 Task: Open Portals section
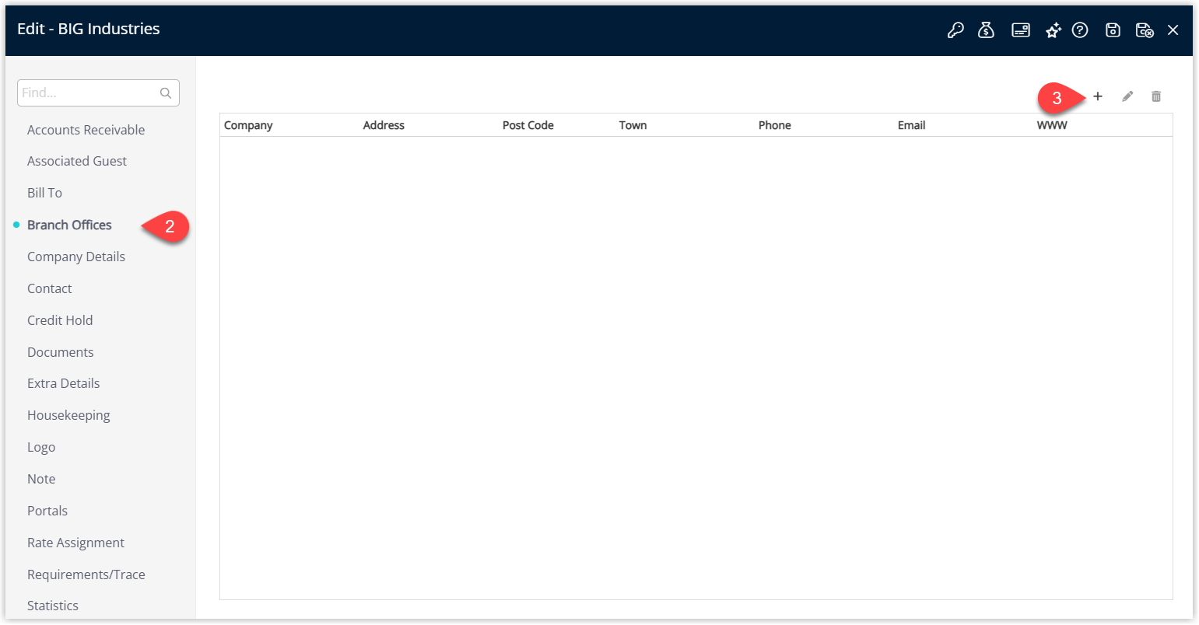47,511
